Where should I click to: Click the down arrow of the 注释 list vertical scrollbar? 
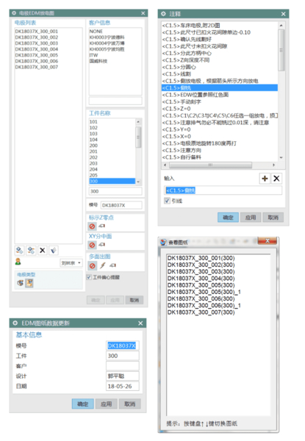point(281,157)
